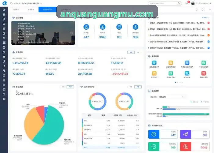Click the 1,449,491.54 income contract value
The image size is (214, 153).
[x=20, y=63]
